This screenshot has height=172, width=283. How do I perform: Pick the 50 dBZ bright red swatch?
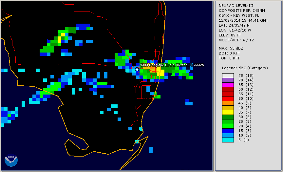point(228,98)
